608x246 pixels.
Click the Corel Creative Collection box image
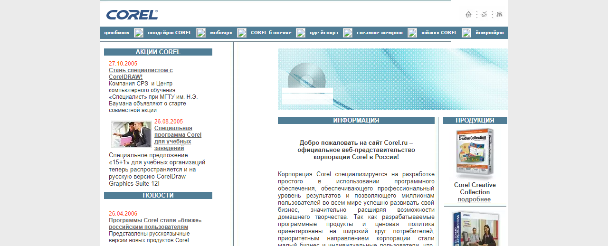coord(475,153)
